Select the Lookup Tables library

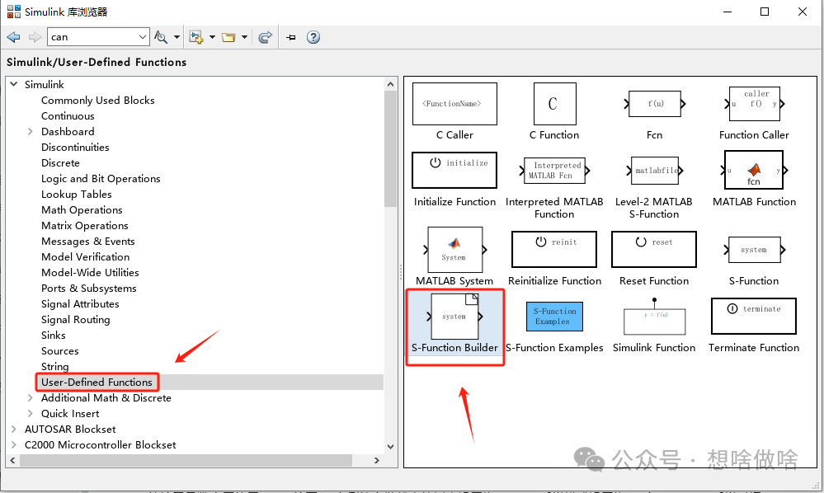point(76,195)
